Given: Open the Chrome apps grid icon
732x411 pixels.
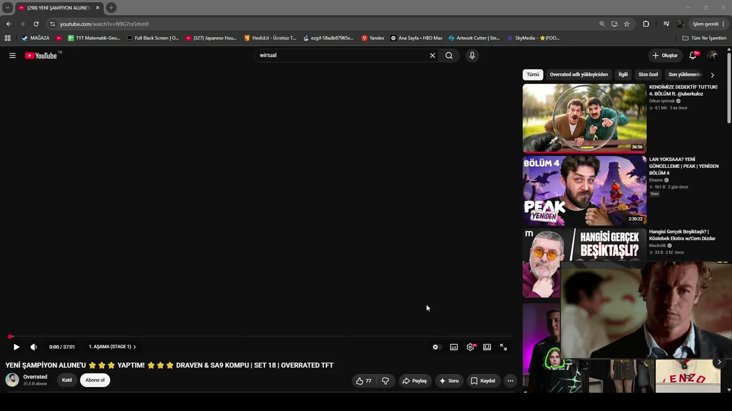Looking at the screenshot, I should (7, 38).
